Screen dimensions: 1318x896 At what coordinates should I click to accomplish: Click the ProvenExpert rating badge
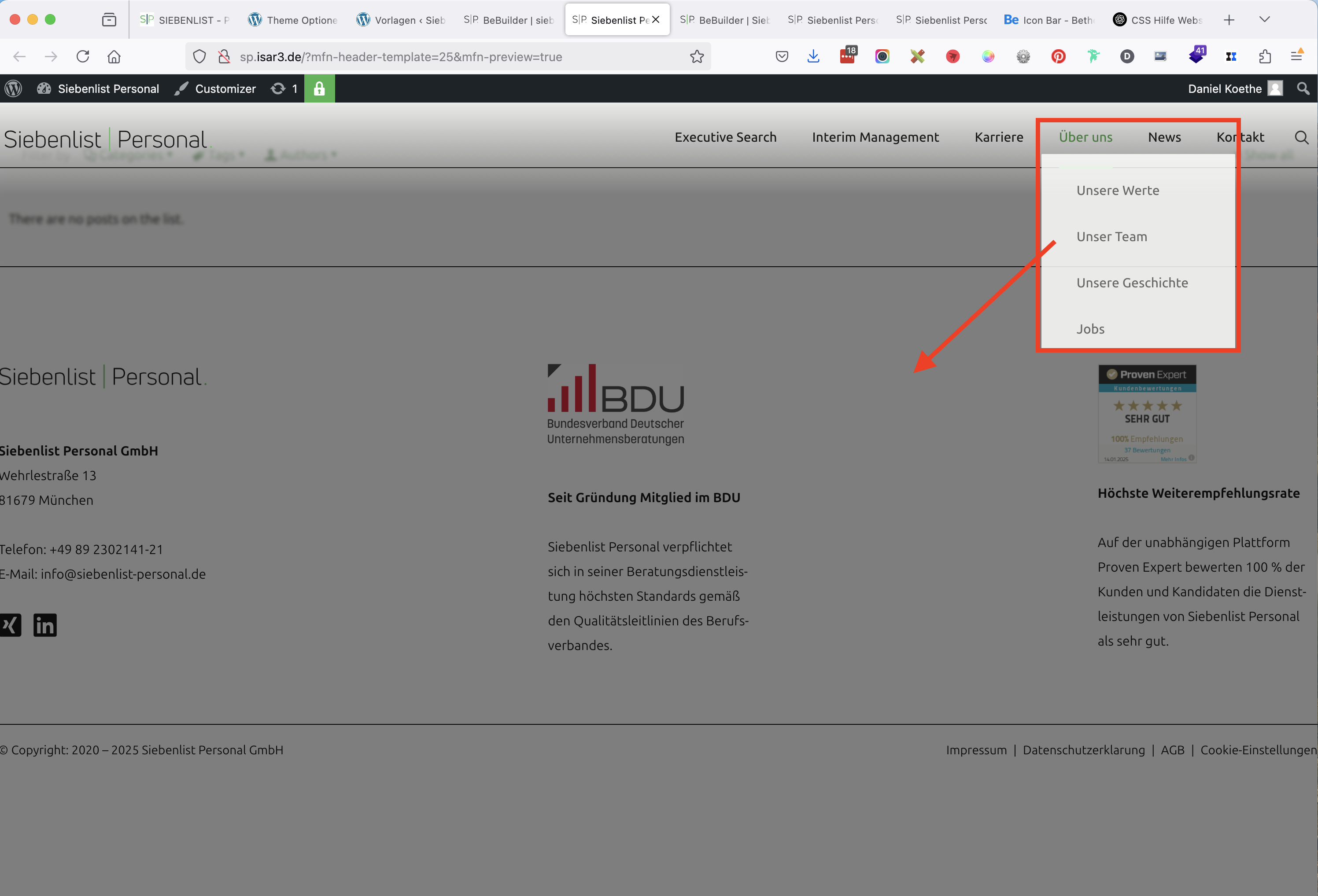click(1147, 414)
